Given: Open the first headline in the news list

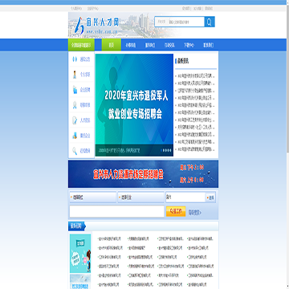Looking at the screenshot, I should [195, 76].
